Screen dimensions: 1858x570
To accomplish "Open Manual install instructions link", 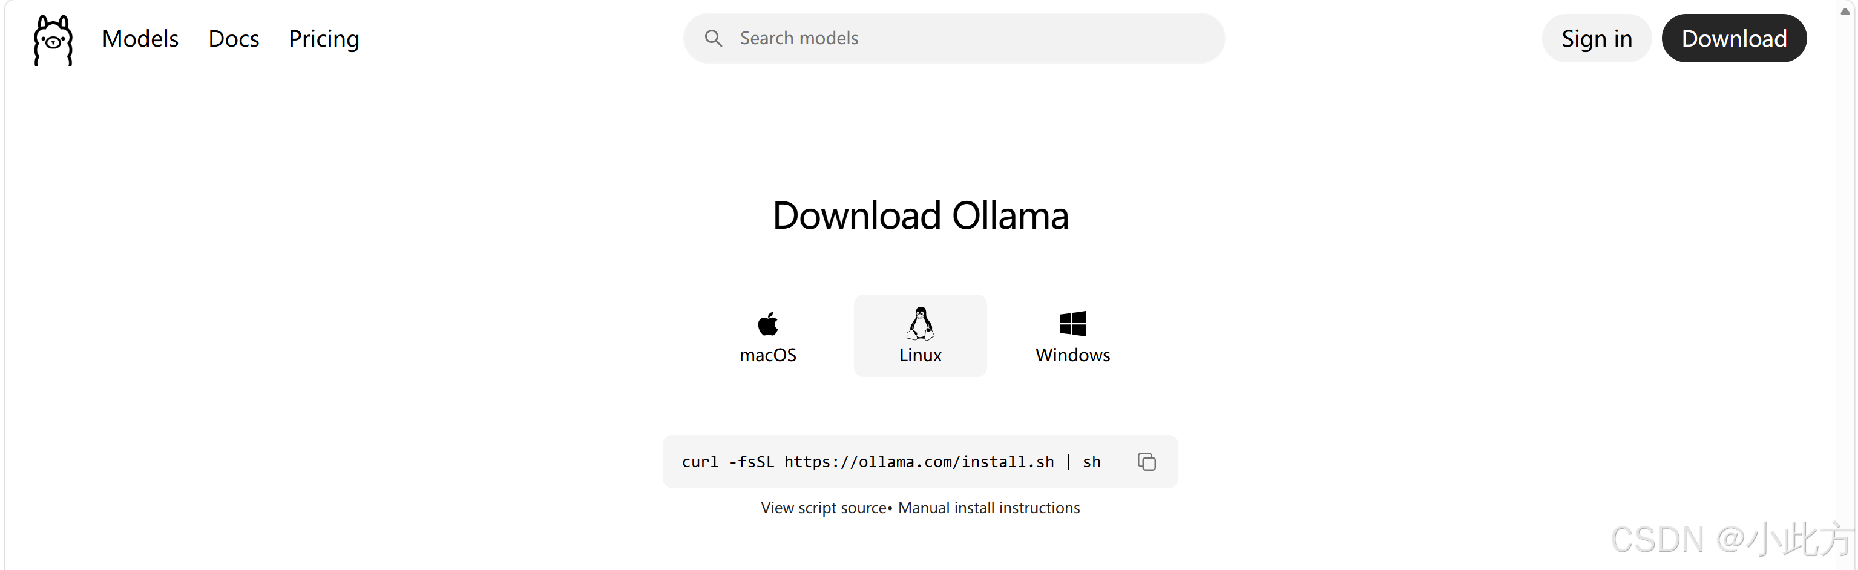I will click(x=989, y=508).
